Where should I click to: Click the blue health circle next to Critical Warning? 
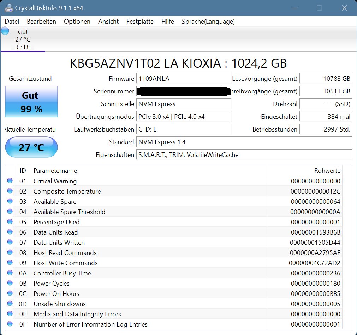click(10, 181)
